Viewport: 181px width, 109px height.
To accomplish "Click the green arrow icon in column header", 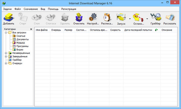I will (157, 30).
